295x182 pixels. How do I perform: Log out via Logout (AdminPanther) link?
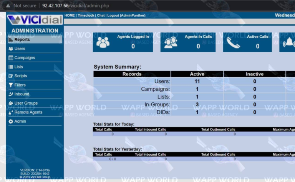click(x=120, y=15)
